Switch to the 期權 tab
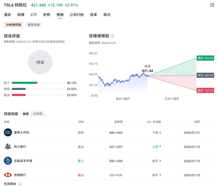The width and height of the screenshot is (218, 186). tap(21, 15)
